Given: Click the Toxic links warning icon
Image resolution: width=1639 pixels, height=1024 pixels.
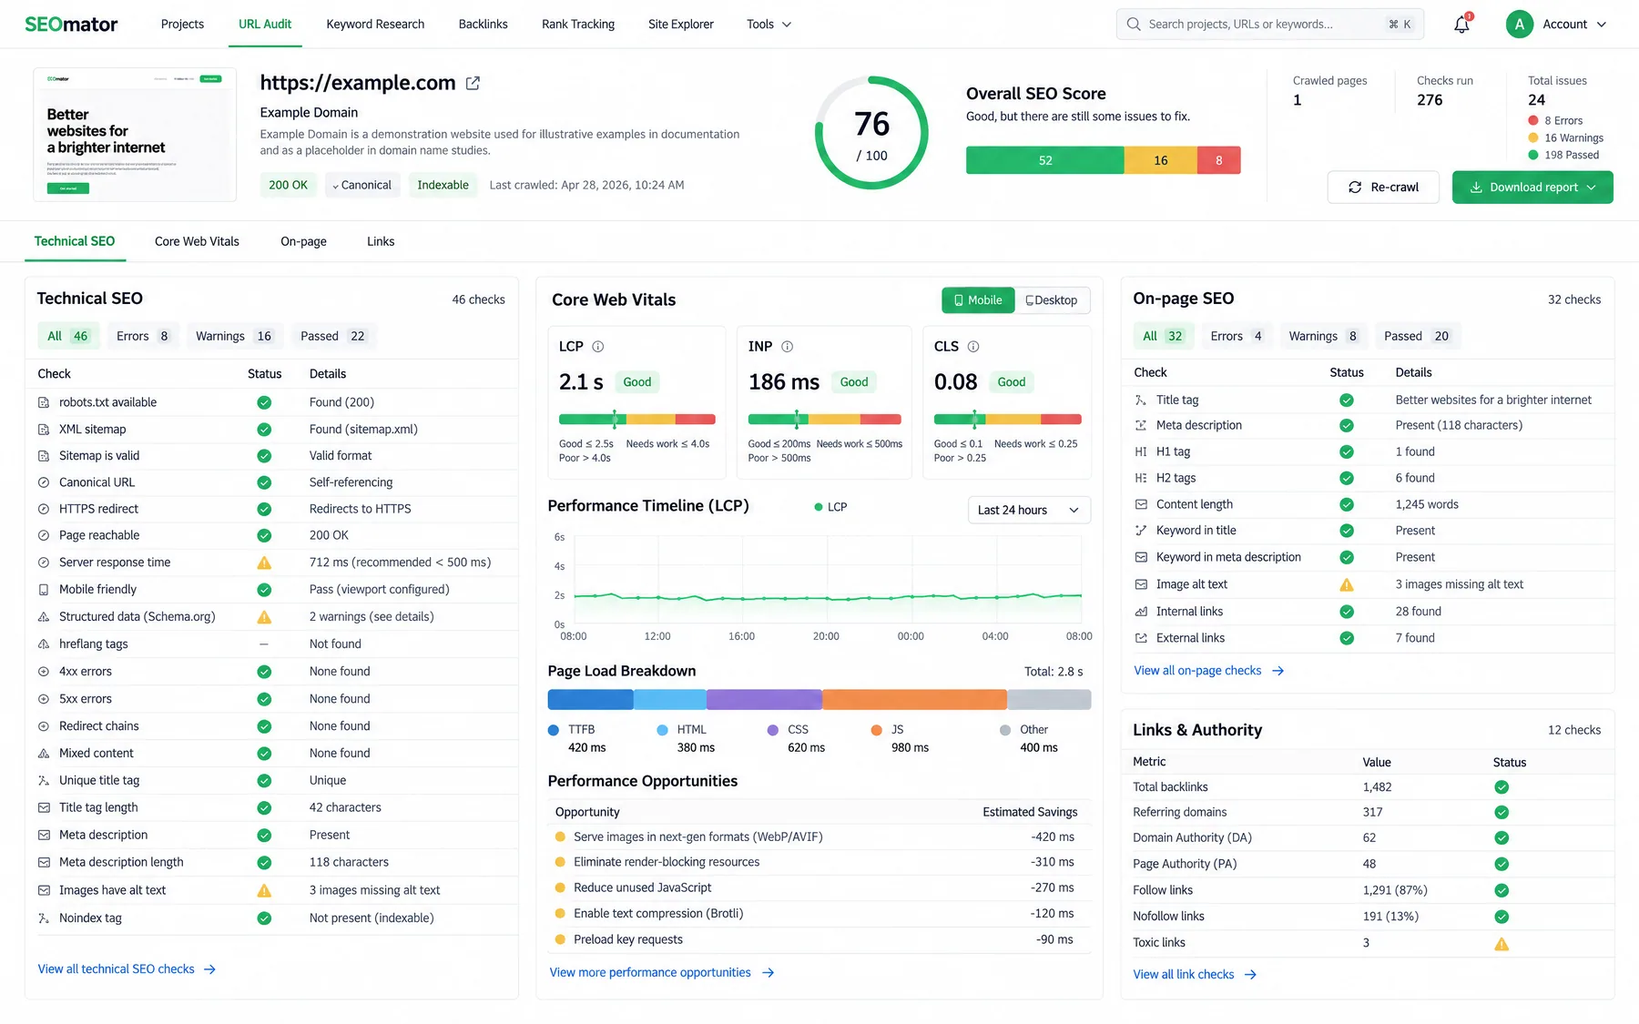Looking at the screenshot, I should tap(1502, 944).
